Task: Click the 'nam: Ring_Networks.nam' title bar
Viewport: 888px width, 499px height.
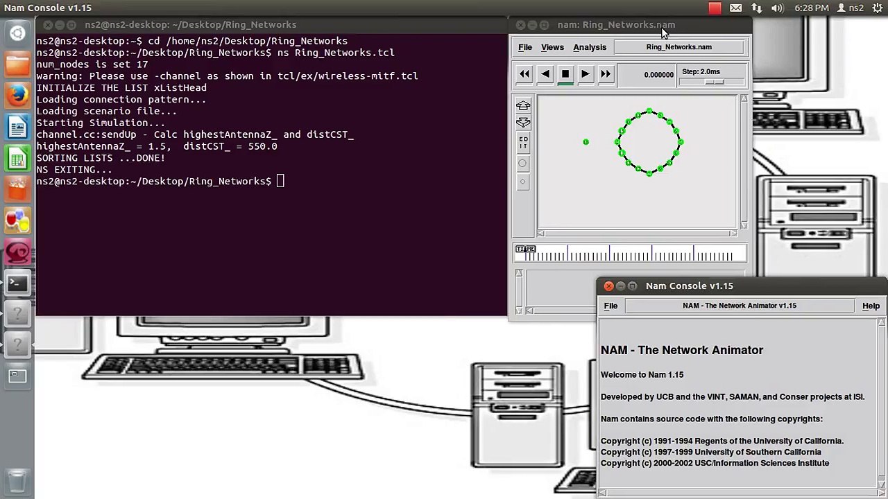Action: (630, 25)
